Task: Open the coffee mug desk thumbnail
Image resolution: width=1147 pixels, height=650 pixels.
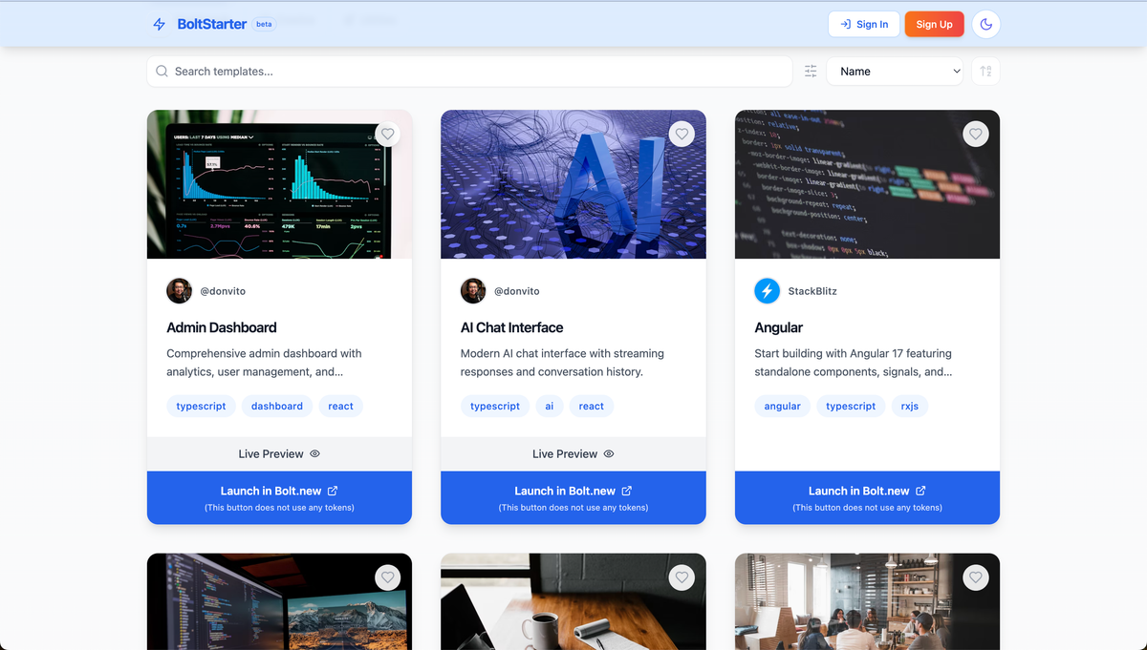Action: click(573, 601)
